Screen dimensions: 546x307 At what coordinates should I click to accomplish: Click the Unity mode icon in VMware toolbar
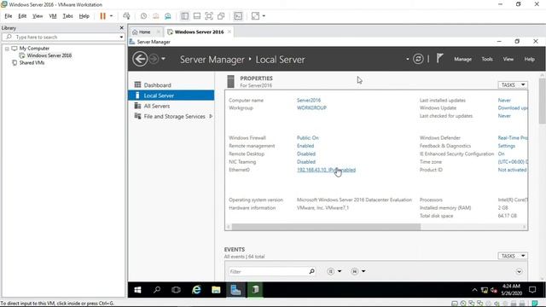[x=221, y=16]
